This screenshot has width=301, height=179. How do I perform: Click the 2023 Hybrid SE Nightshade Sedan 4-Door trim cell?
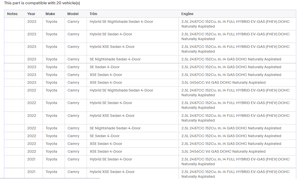[133, 24]
